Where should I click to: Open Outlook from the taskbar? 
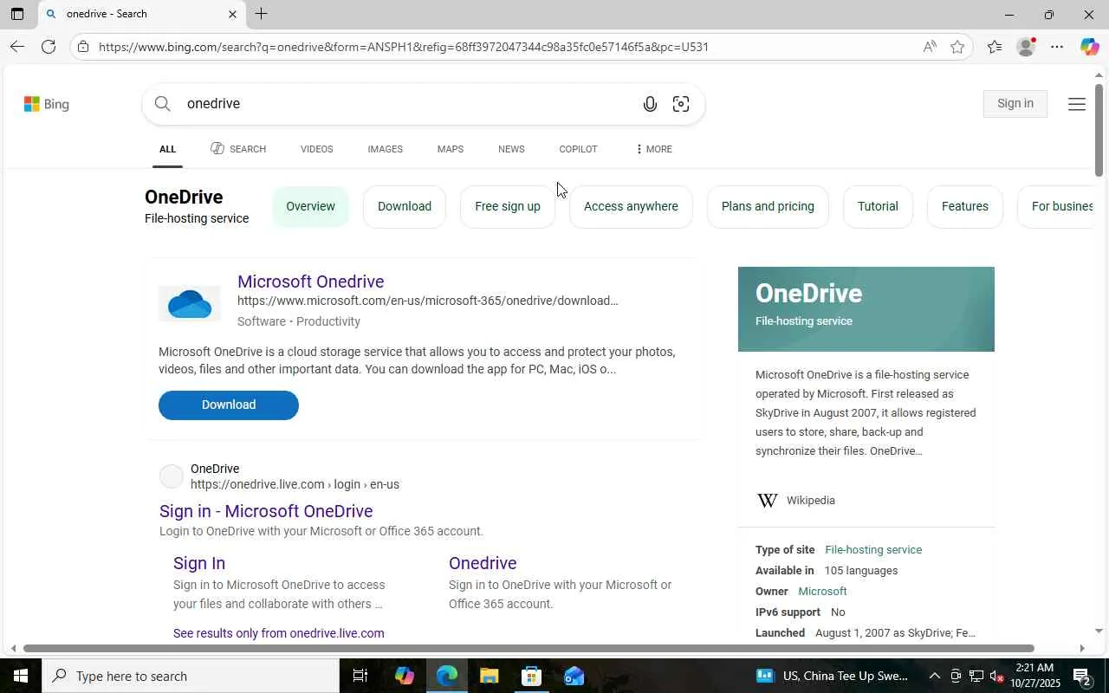(574, 676)
